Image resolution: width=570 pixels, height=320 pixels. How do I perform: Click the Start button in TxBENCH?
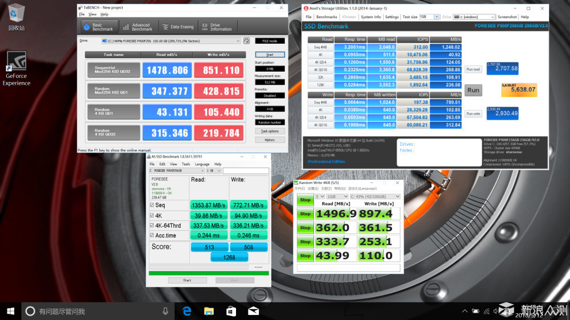[270, 55]
